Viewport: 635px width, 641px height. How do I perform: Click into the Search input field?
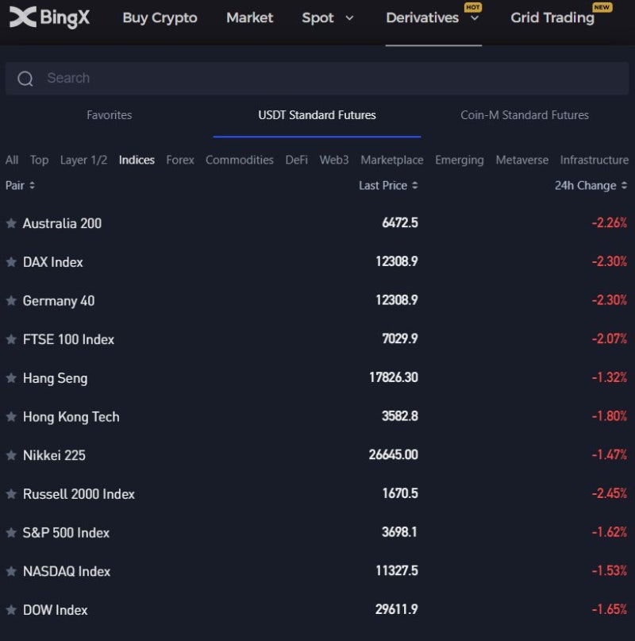317,79
